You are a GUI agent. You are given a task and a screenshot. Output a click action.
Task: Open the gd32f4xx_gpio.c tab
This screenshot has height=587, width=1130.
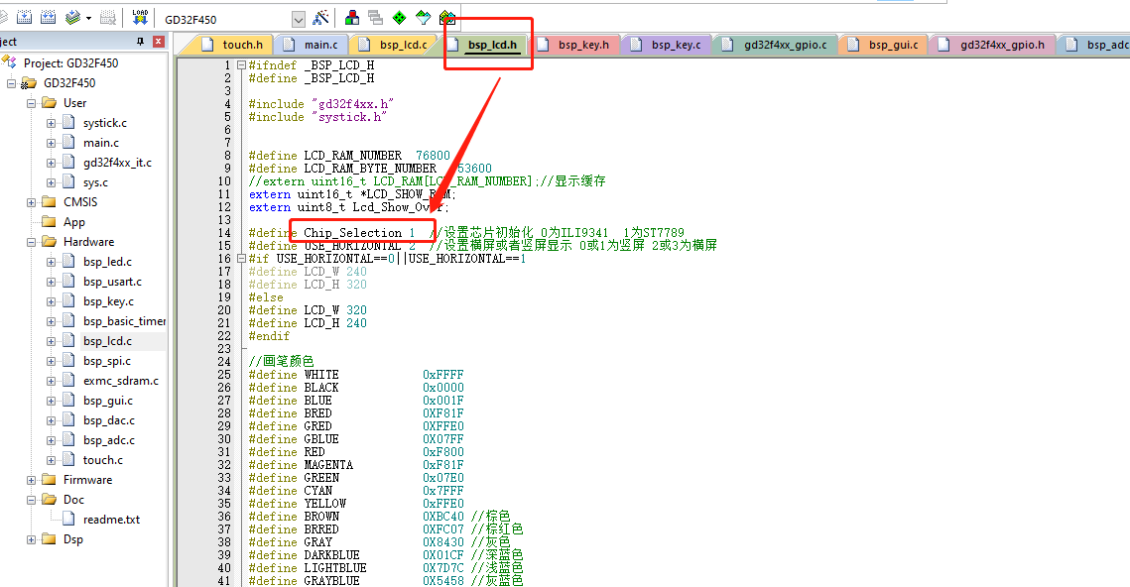click(x=776, y=45)
